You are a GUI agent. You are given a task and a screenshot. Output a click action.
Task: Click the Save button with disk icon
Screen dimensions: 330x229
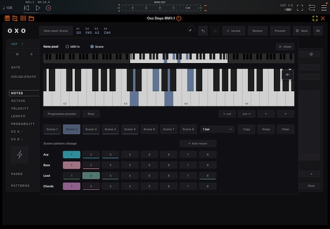[301, 31]
